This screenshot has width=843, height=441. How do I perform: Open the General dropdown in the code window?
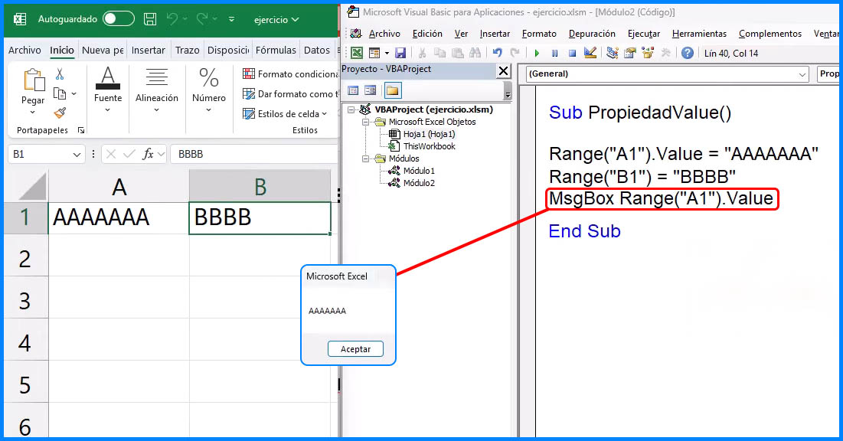pyautogui.click(x=802, y=74)
